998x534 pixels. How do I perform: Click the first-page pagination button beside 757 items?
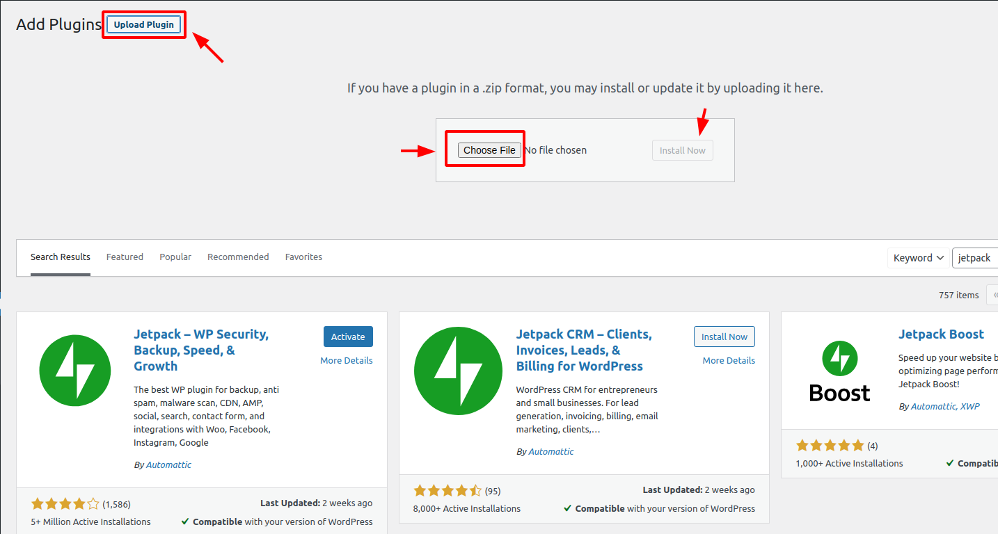pyautogui.click(x=993, y=295)
